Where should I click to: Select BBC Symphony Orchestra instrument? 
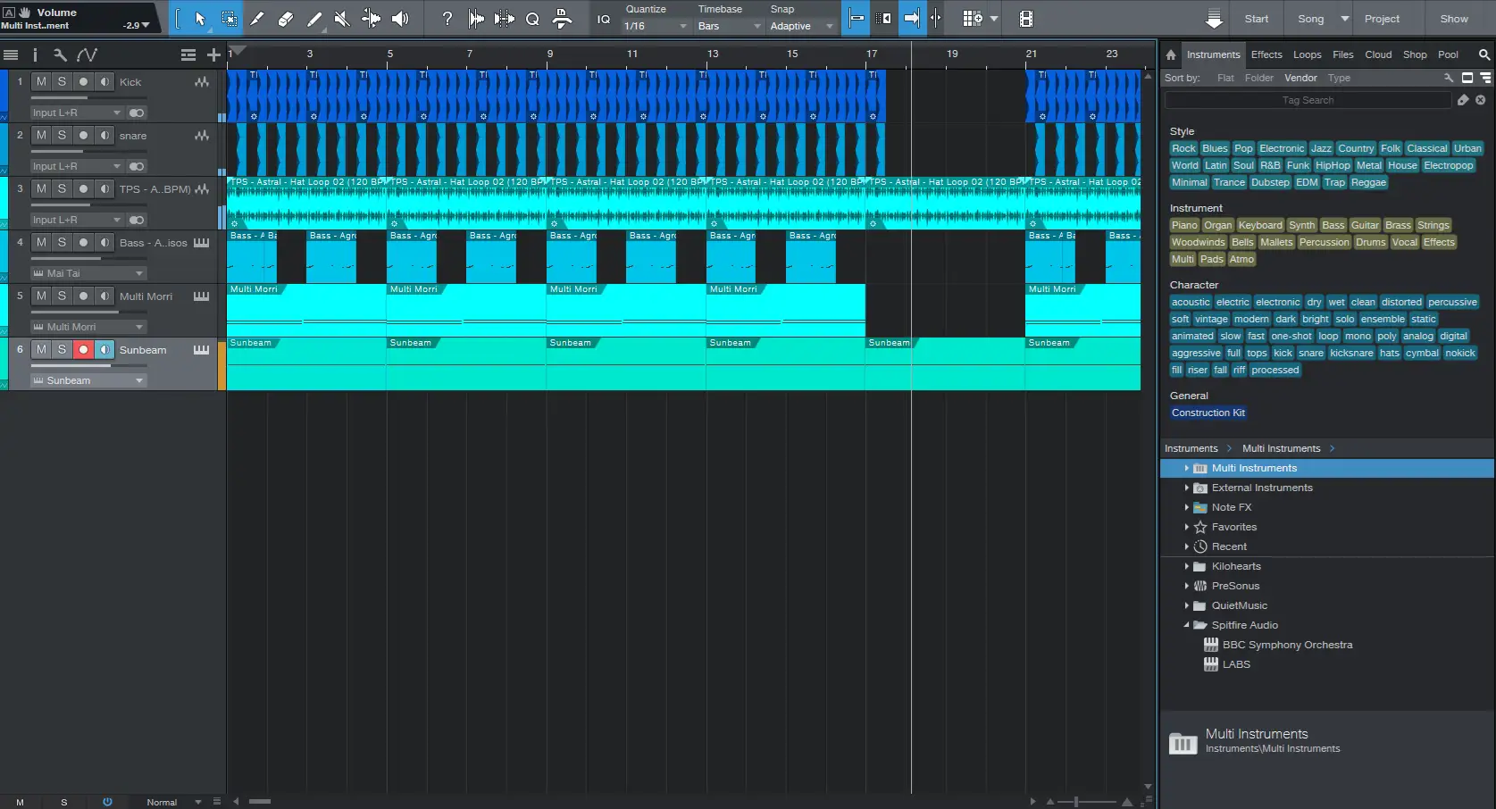1286,645
